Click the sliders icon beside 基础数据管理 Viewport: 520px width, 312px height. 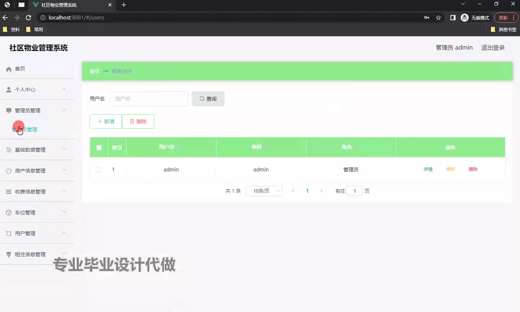coord(9,150)
